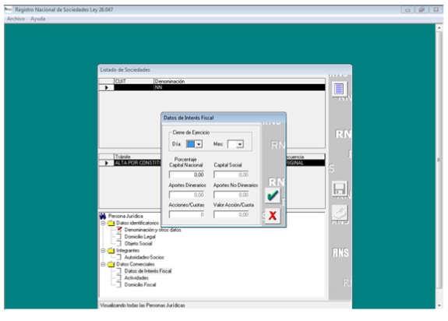
Task: Click the application icon in title bar
Action: coord(8,9)
